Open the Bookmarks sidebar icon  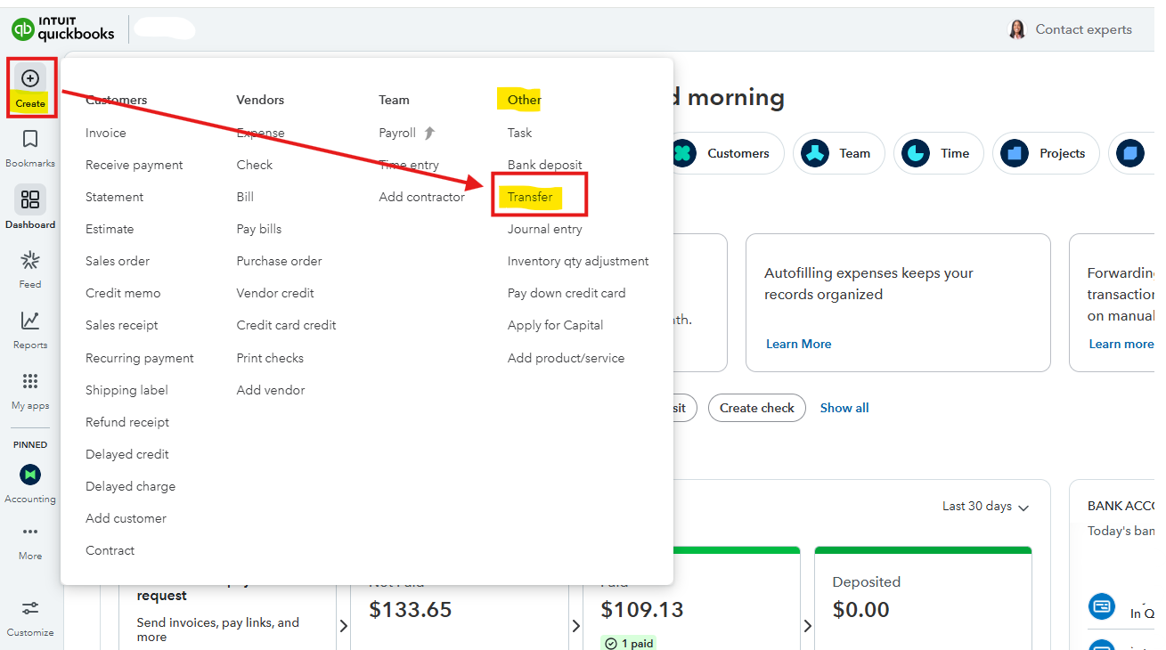(30, 140)
